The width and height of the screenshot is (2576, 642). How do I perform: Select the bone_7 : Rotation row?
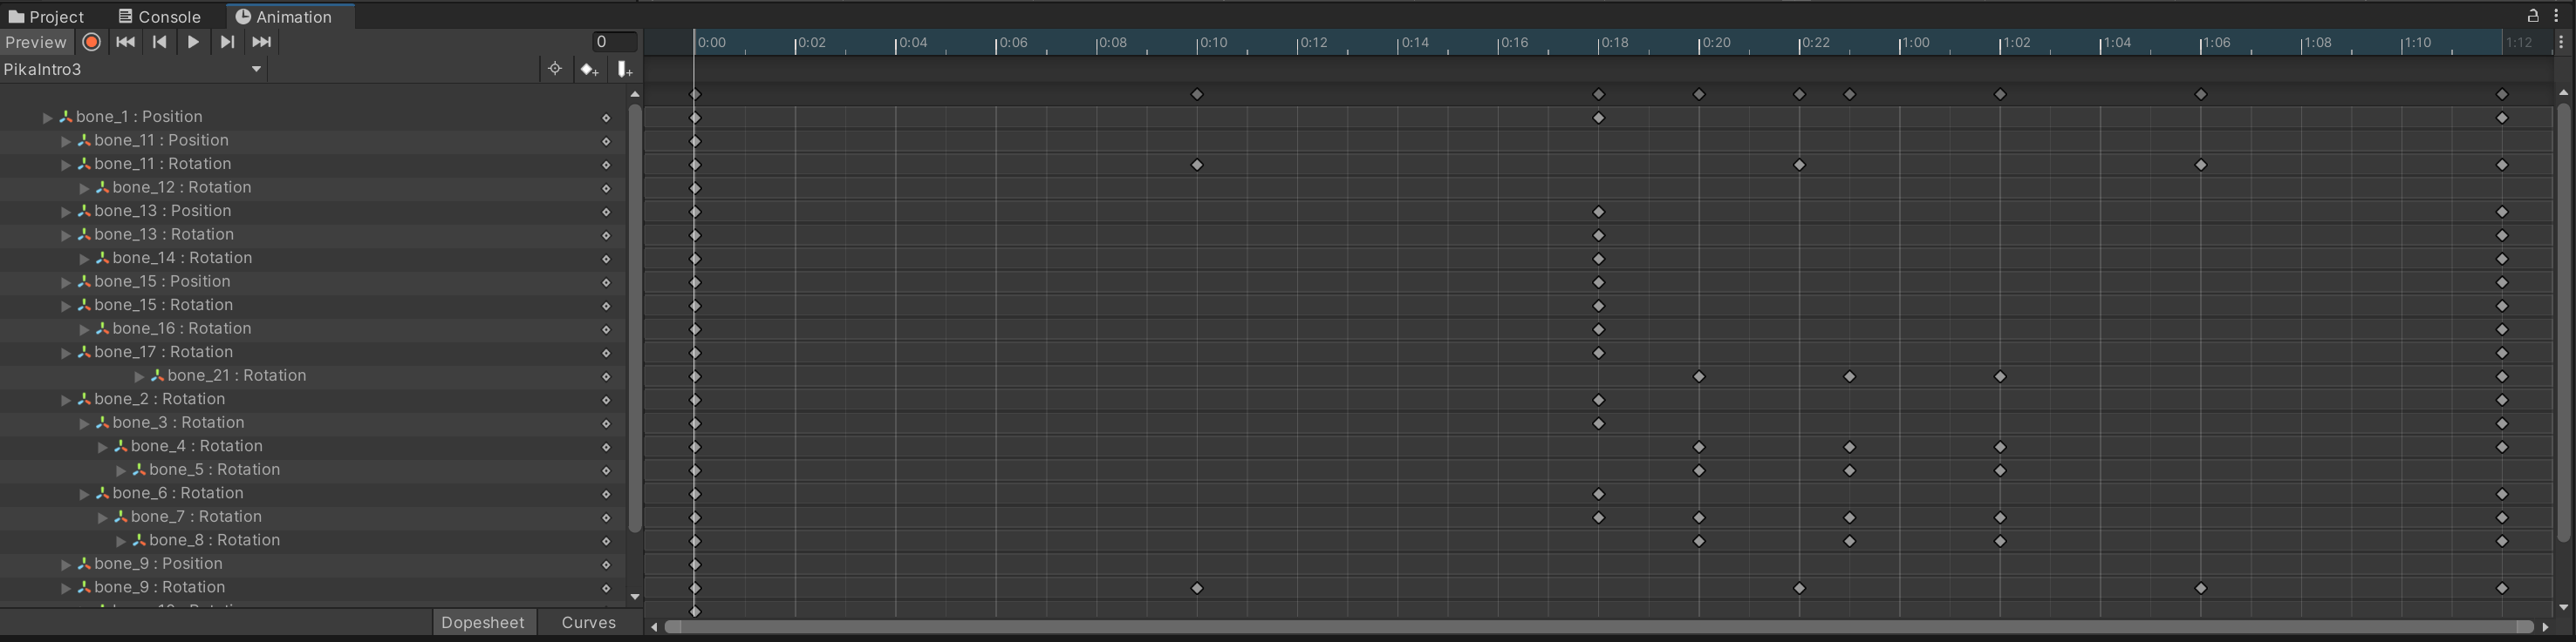313,517
